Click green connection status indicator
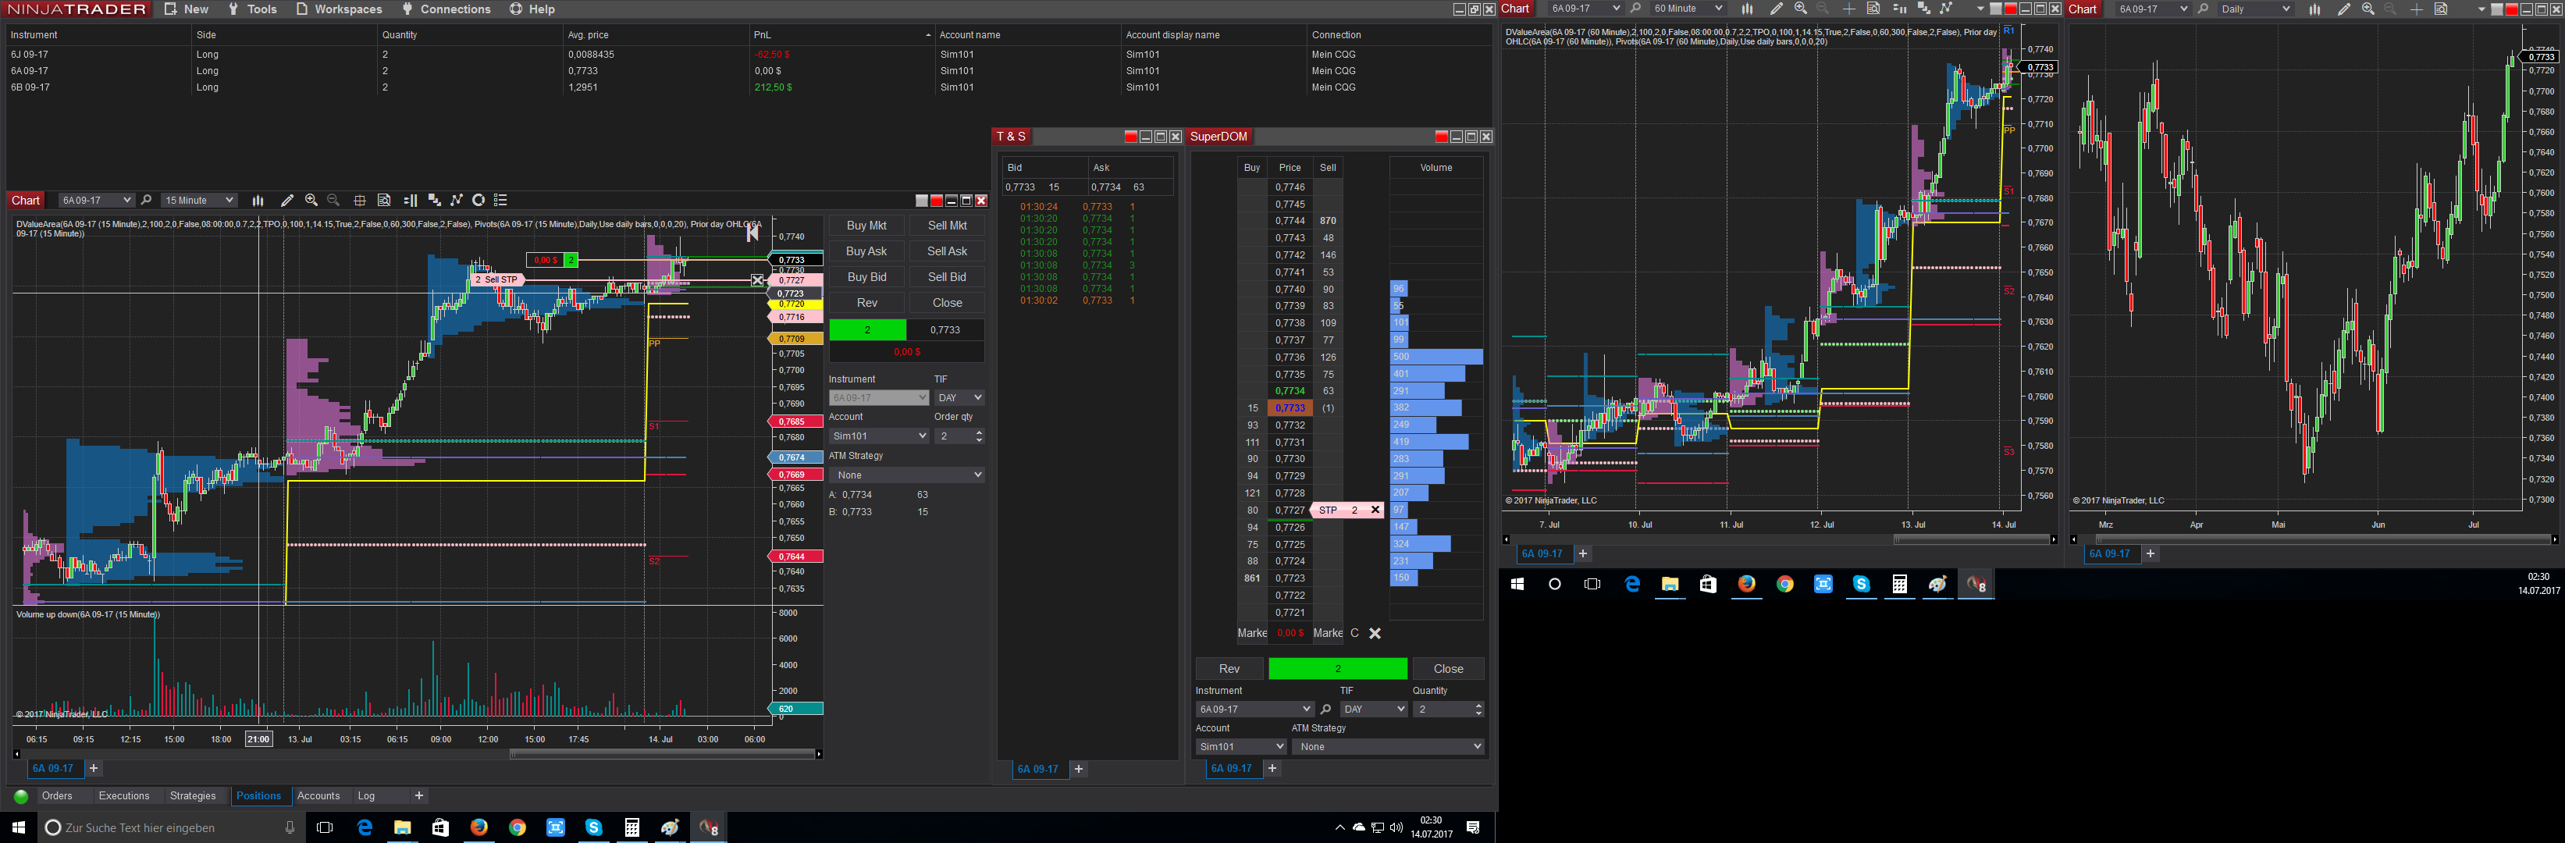The height and width of the screenshot is (843, 2565). pos(21,796)
